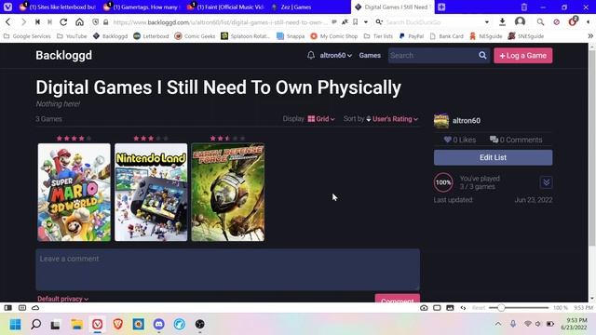Image resolution: width=596 pixels, height=335 pixels.
Task: Open Super Mario 3D World cover
Action: 74,193
